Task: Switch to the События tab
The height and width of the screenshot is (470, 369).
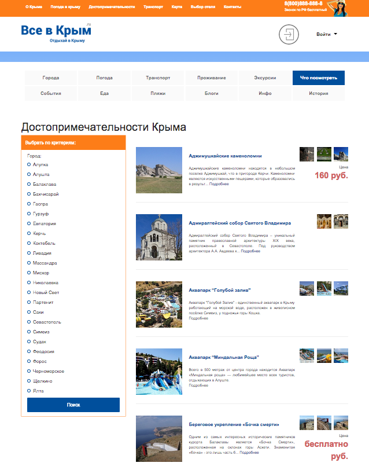Action: 51,93
